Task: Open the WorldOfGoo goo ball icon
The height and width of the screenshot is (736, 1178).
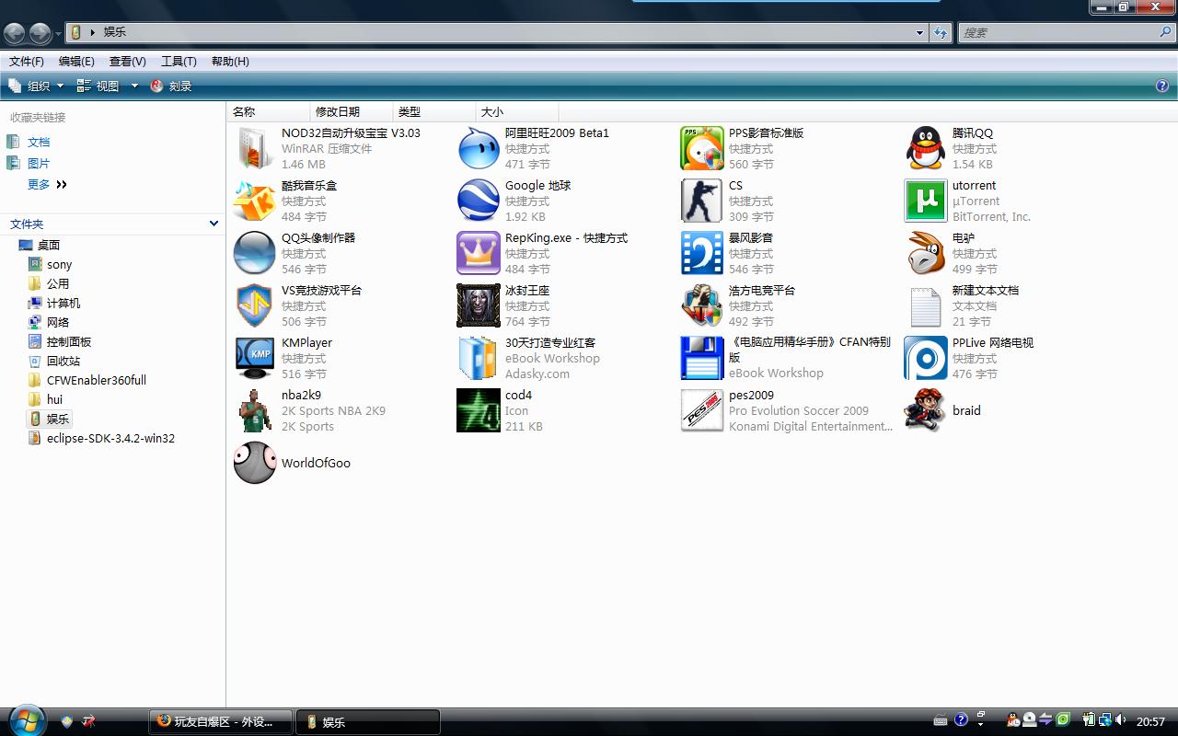Action: click(x=254, y=463)
